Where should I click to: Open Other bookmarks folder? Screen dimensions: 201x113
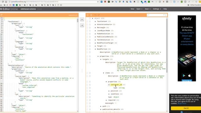coord(194,5)
